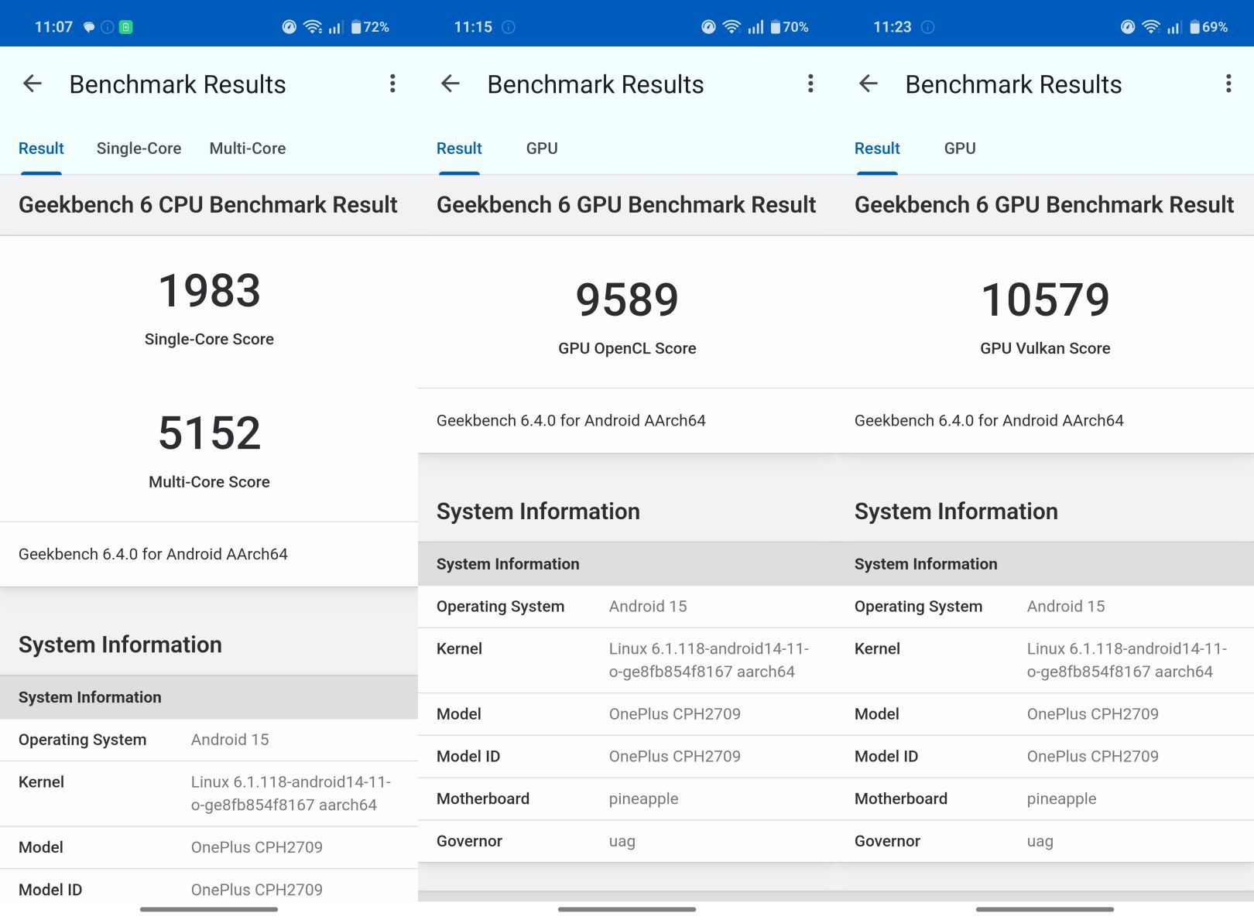This screenshot has height=920, width=1254.
Task: Tap the 69% battery indicator
Action: point(1209,27)
